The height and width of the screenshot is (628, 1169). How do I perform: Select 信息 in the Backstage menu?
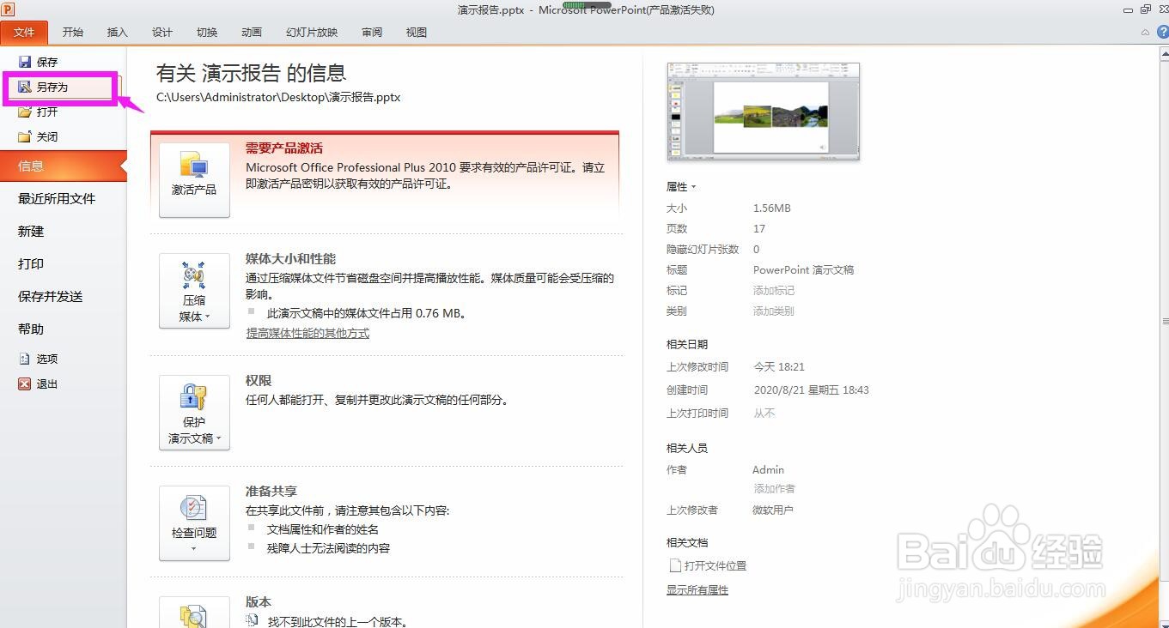tap(64, 166)
